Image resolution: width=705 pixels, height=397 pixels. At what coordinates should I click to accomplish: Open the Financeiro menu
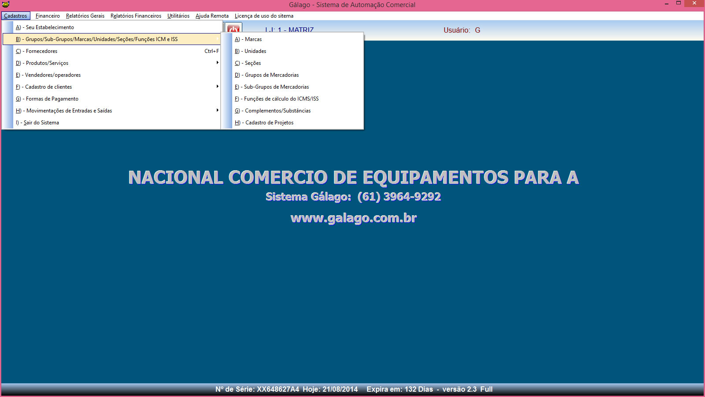48,16
